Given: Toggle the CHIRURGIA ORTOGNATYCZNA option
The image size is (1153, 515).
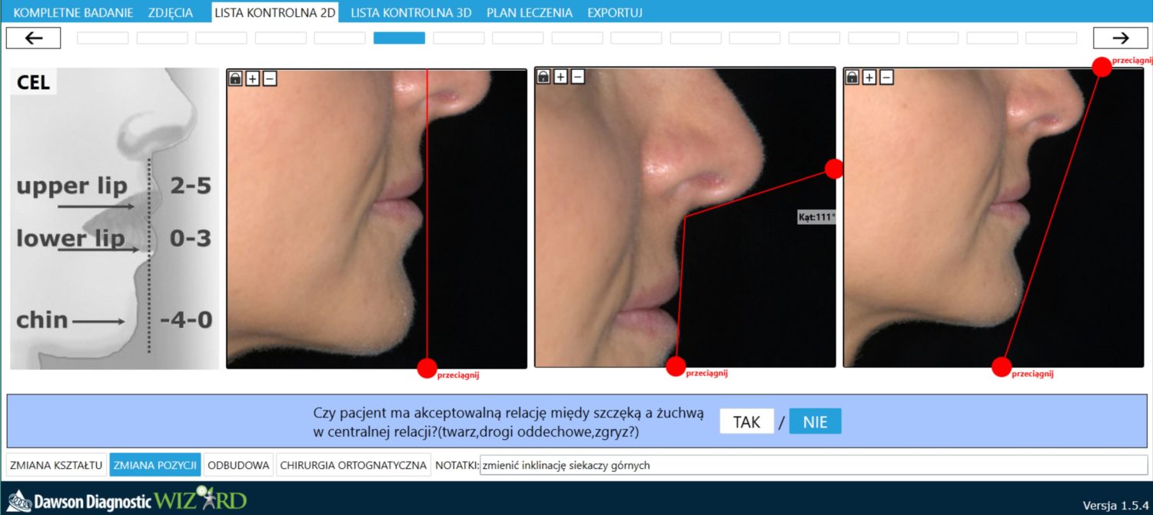Looking at the screenshot, I should coord(353,465).
